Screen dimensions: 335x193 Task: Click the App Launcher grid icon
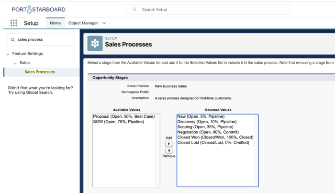(13, 23)
